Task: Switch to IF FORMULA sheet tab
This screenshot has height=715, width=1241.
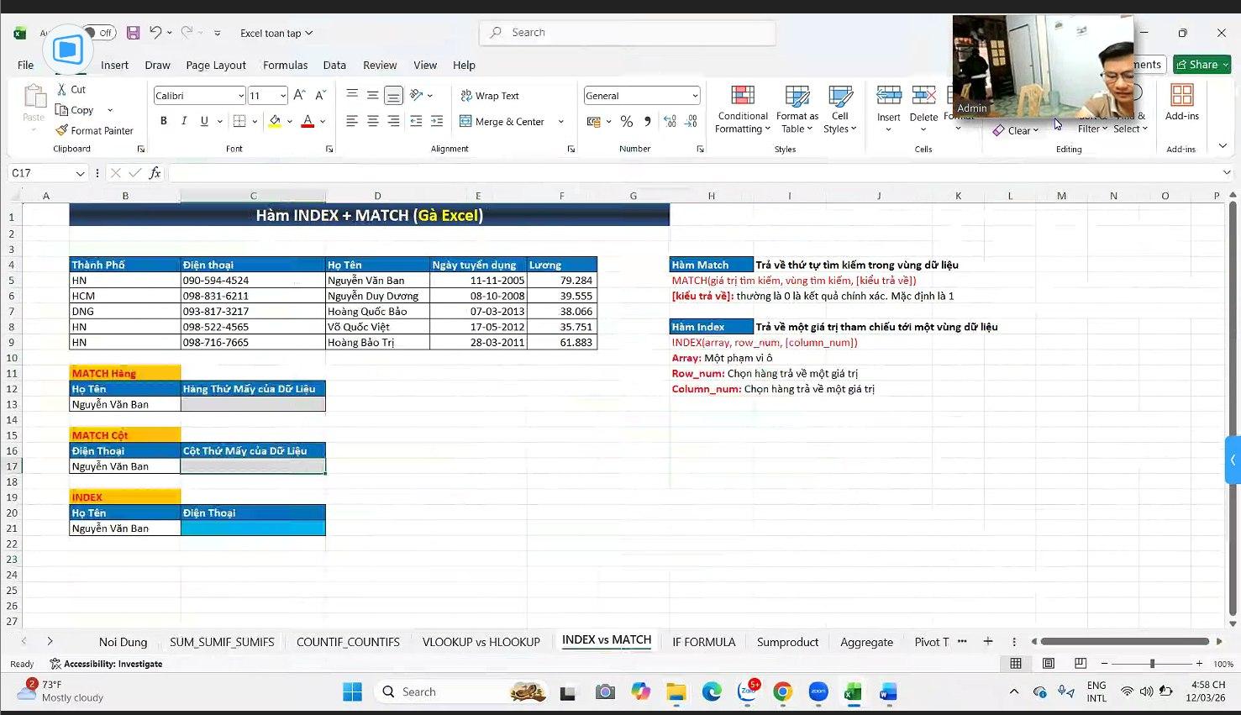Action: click(703, 642)
